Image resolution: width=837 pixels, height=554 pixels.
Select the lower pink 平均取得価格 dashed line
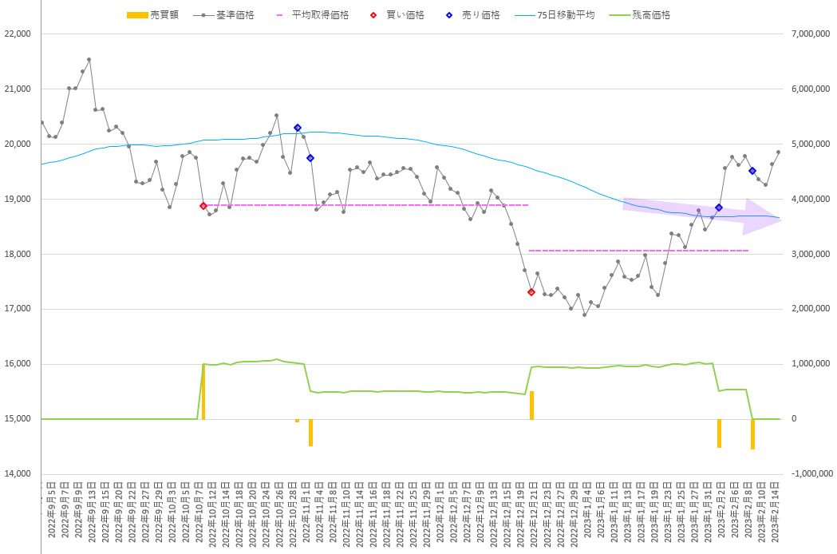(x=639, y=251)
